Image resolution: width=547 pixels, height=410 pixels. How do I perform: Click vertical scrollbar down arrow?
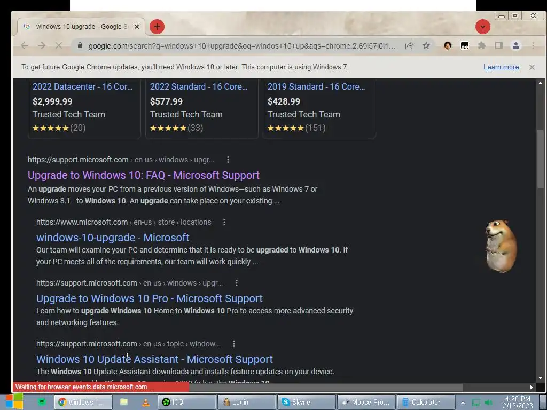(541, 378)
